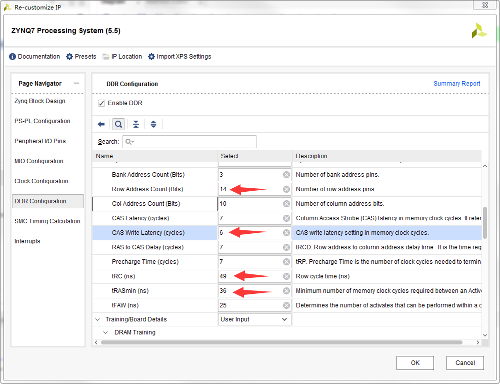Image resolution: width=500 pixels, height=384 pixels.
Task: Click the expand all toolbar icon
Action: (x=153, y=124)
